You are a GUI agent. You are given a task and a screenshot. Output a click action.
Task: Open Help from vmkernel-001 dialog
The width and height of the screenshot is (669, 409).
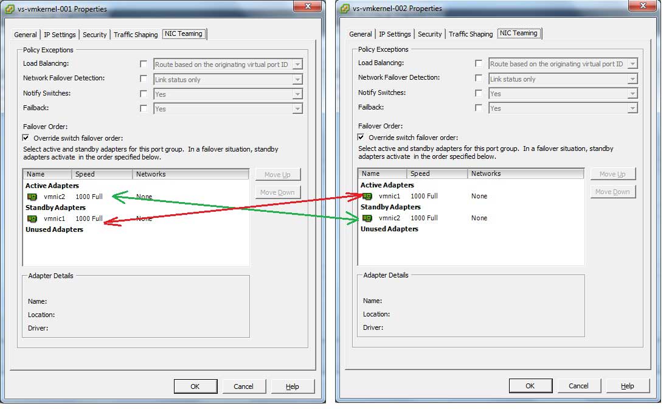[x=293, y=386]
